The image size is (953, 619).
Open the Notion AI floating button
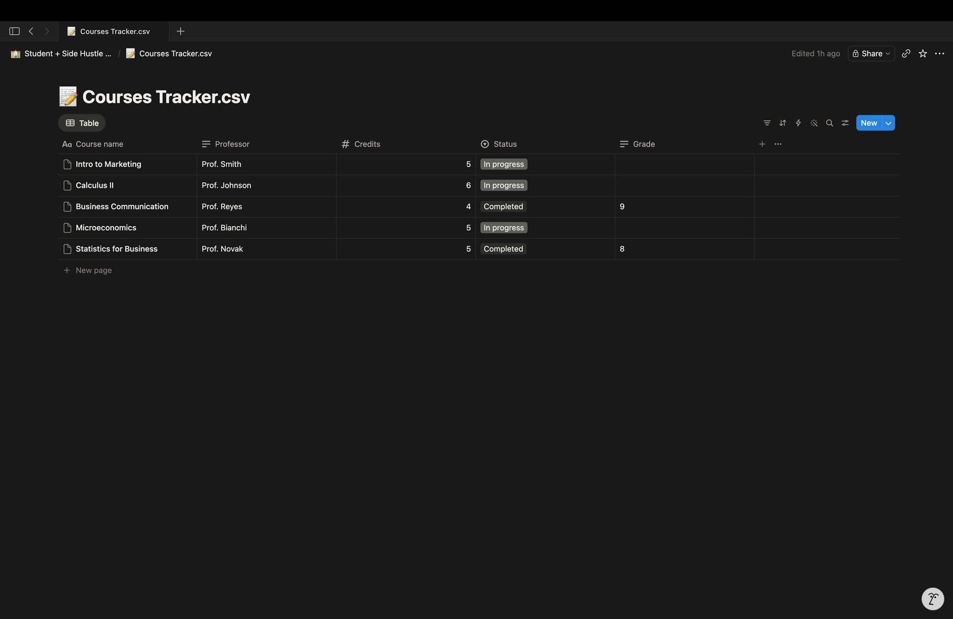[x=933, y=599]
